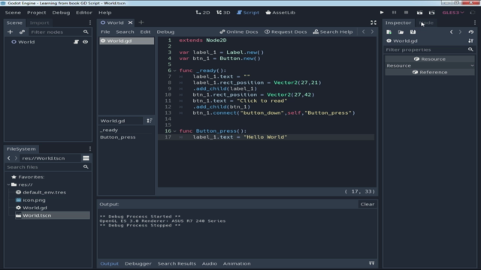
Task: Play a custom scene
Action: point(432,13)
